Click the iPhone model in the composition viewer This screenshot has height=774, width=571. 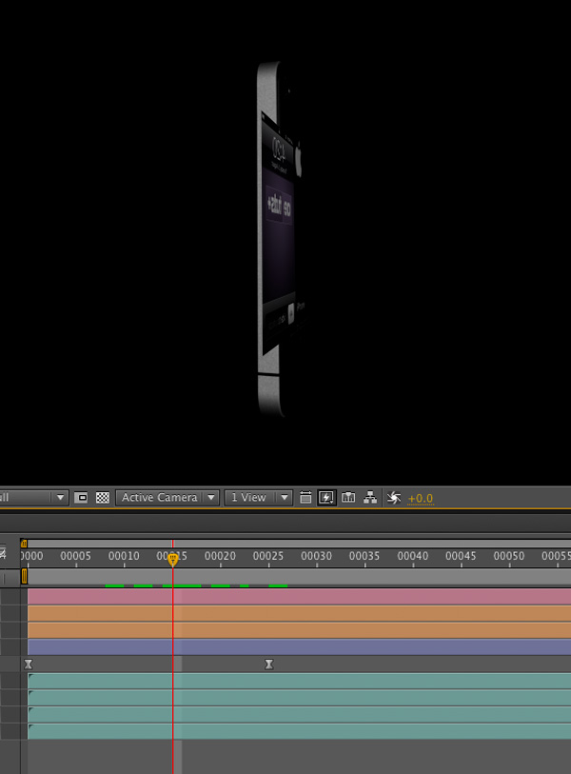click(281, 239)
